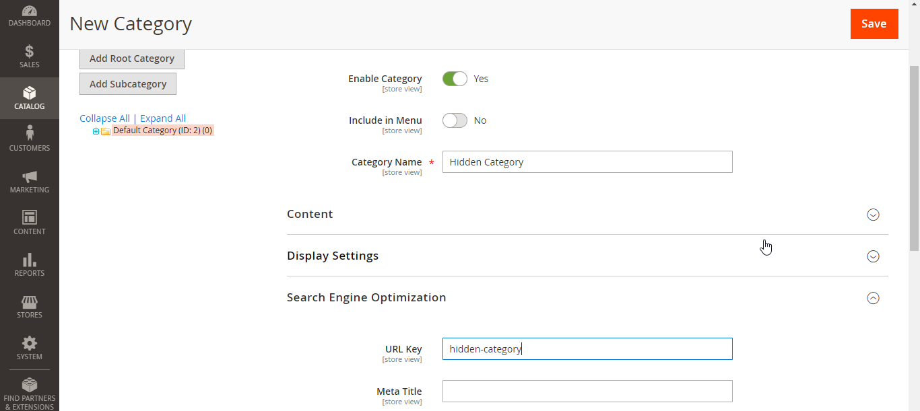Click the Expand All link

[x=163, y=118]
